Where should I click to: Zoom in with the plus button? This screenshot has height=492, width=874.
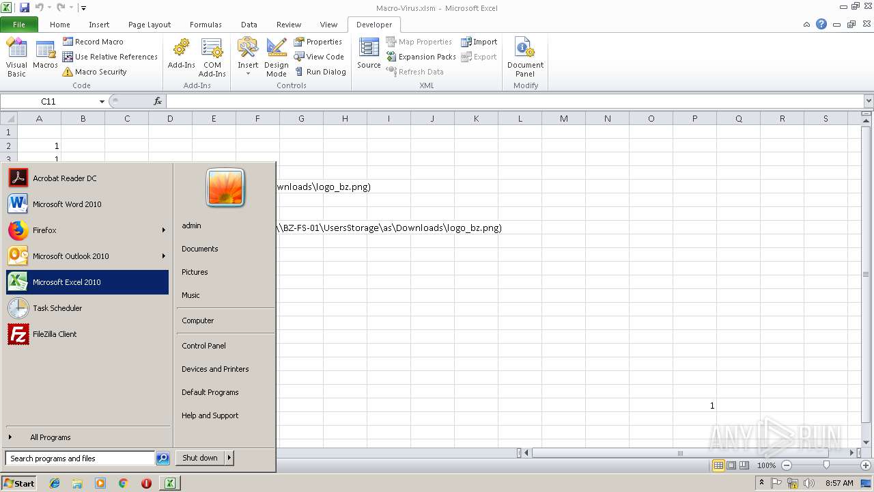(866, 465)
